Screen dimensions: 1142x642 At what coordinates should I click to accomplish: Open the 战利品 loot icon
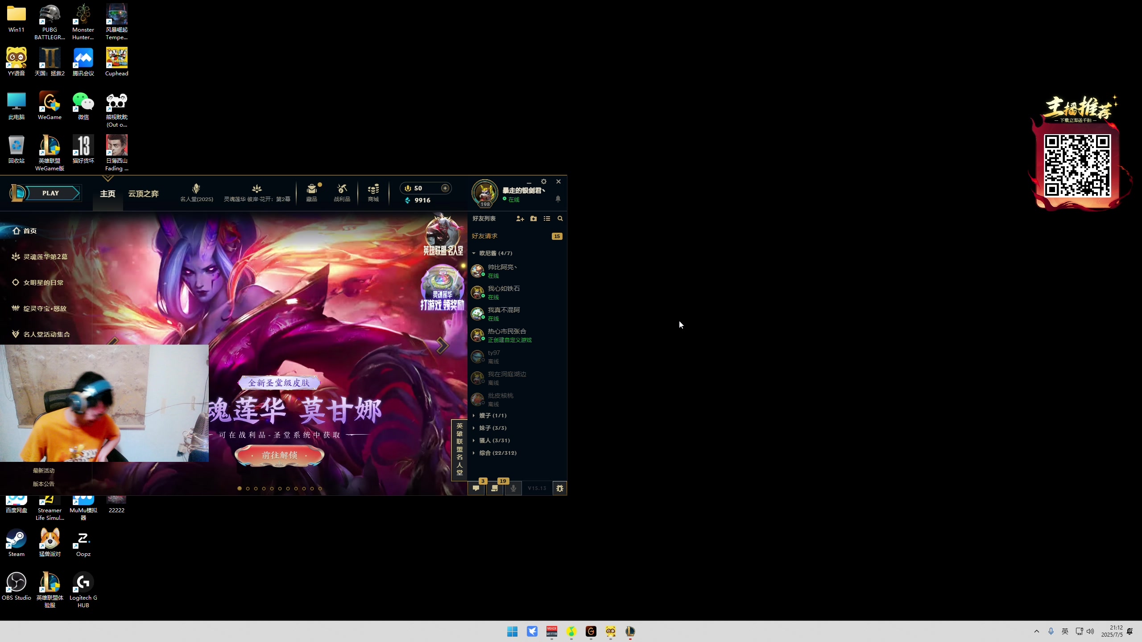tap(342, 193)
